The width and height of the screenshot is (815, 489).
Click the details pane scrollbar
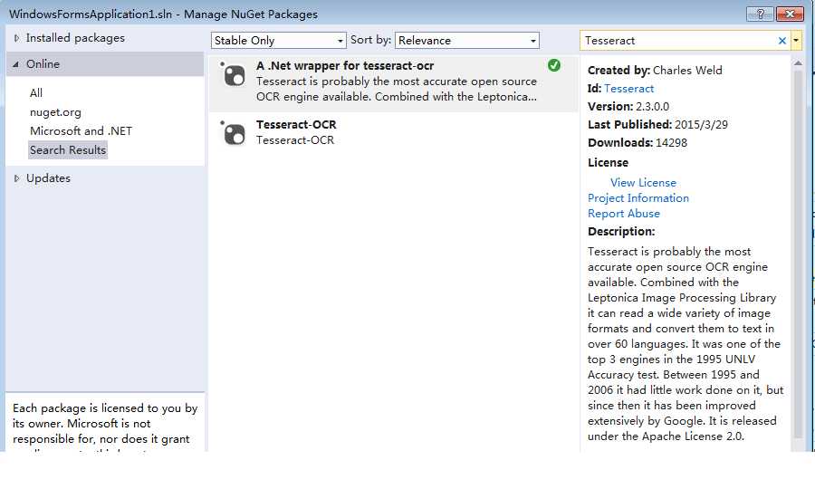[799, 254]
